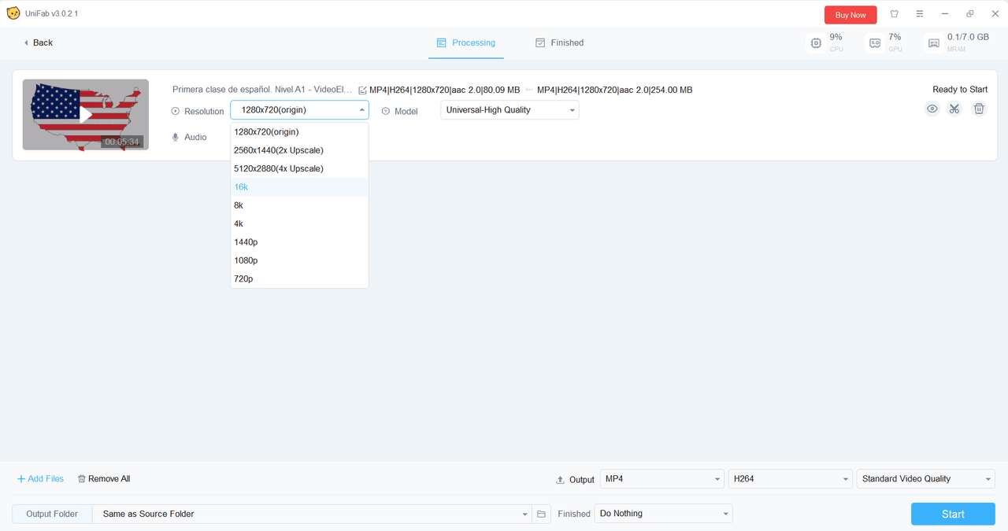The width and height of the screenshot is (1008, 531).
Task: Open trim tool with scissors icon
Action: pos(954,109)
